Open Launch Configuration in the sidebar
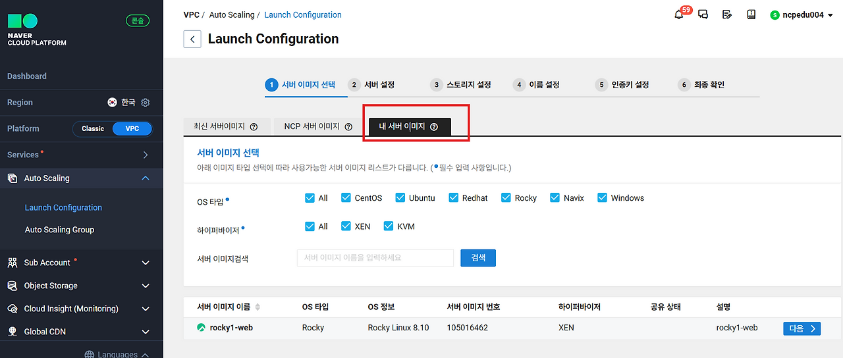843x358 pixels. [63, 207]
